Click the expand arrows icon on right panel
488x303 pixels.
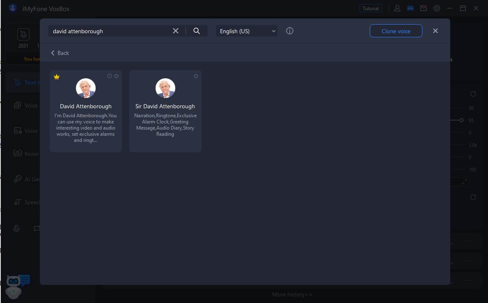tap(464, 182)
